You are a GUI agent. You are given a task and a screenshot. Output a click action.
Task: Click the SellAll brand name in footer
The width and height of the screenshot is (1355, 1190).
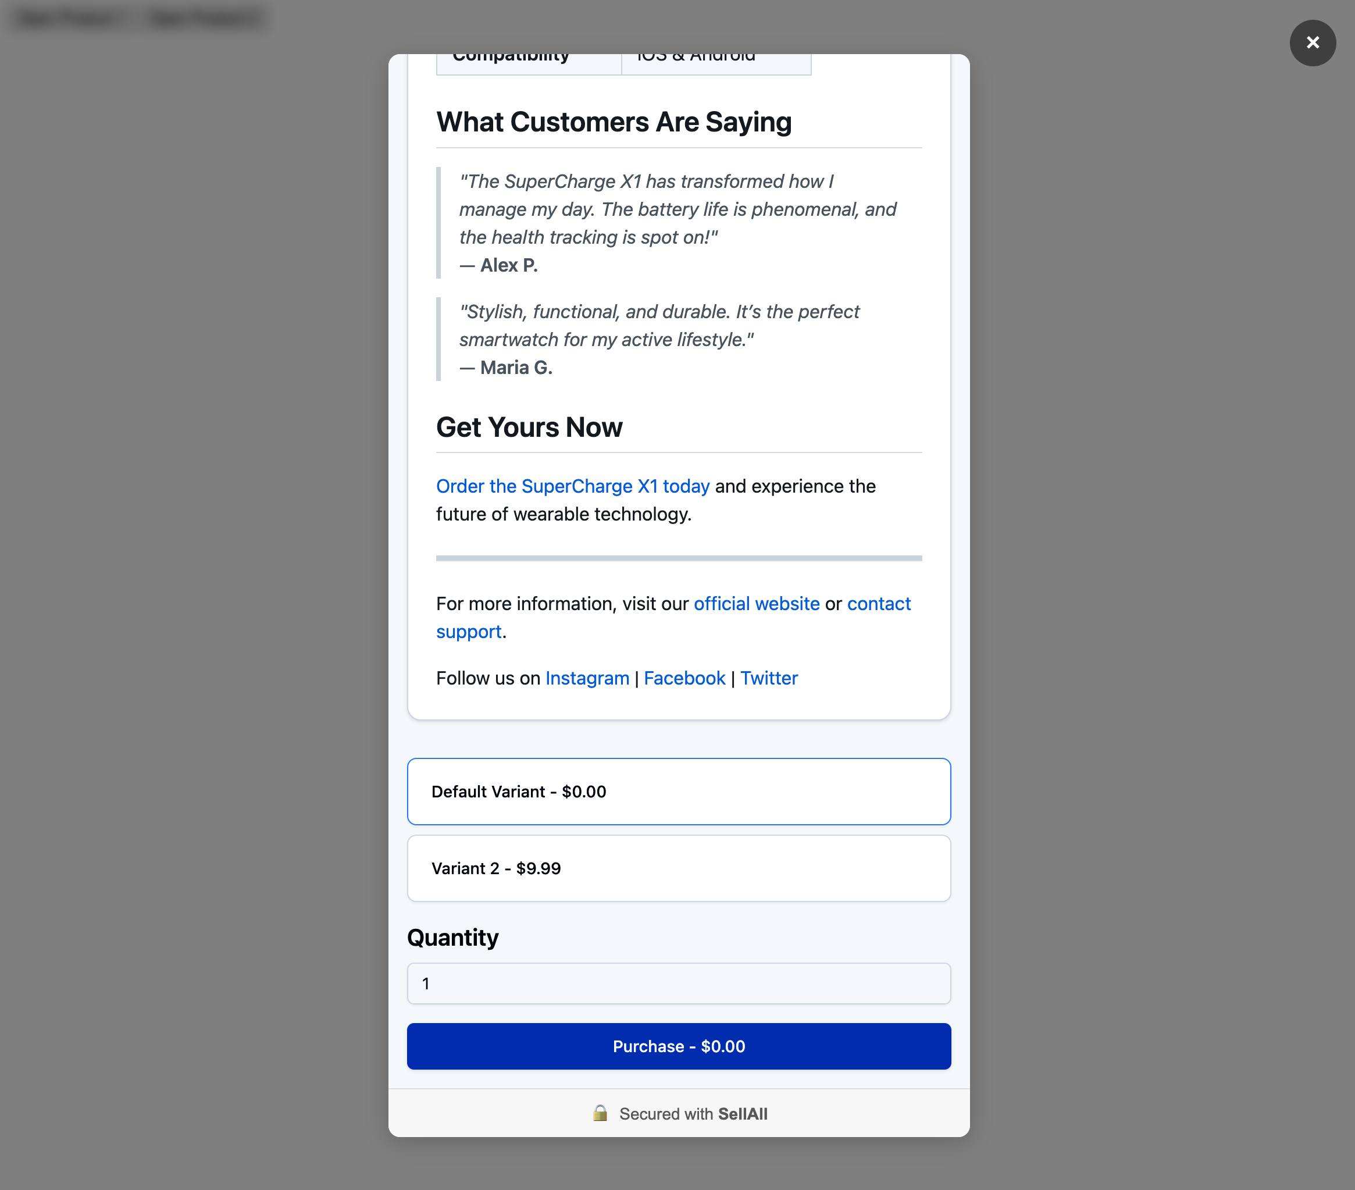743,1114
